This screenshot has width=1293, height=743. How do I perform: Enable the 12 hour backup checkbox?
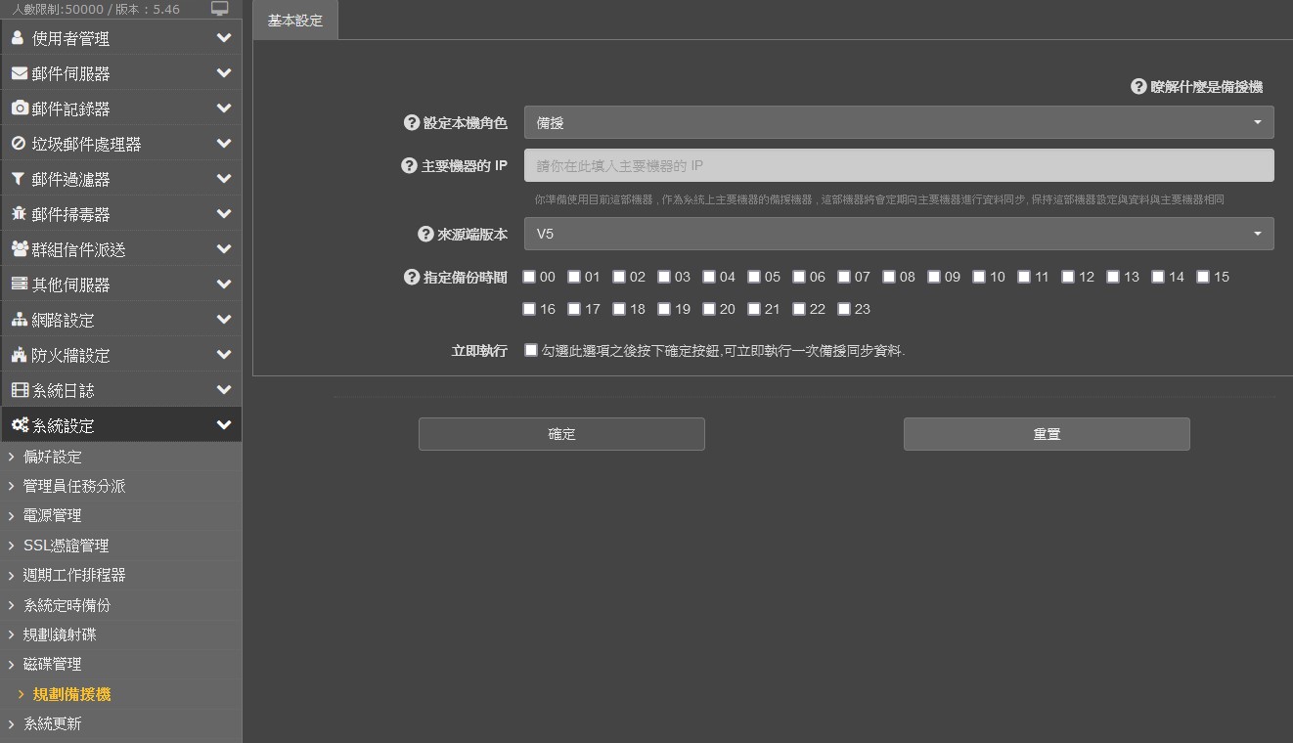1068,277
